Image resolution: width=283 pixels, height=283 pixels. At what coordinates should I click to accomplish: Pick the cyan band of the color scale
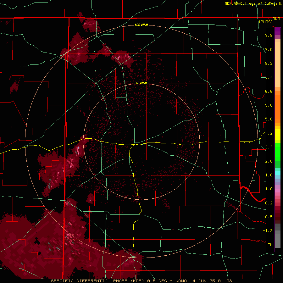pyautogui.click(x=278, y=173)
